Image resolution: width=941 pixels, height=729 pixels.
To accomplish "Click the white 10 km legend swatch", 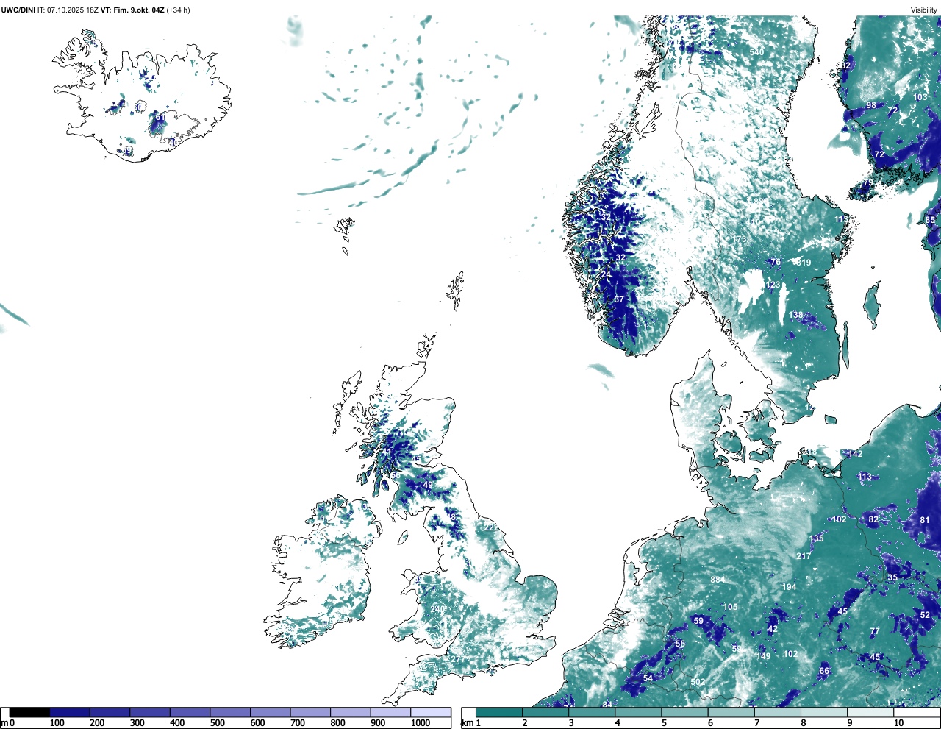I will click(917, 712).
